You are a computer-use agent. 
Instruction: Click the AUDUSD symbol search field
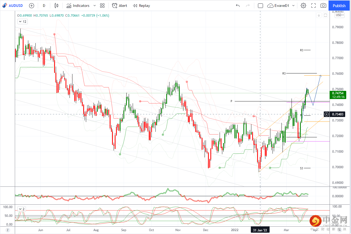(x=13, y=6)
